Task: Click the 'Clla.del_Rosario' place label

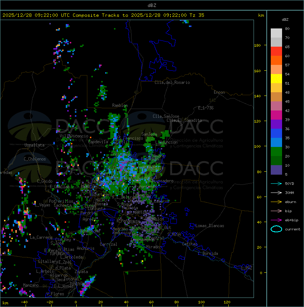Action: 172,82
